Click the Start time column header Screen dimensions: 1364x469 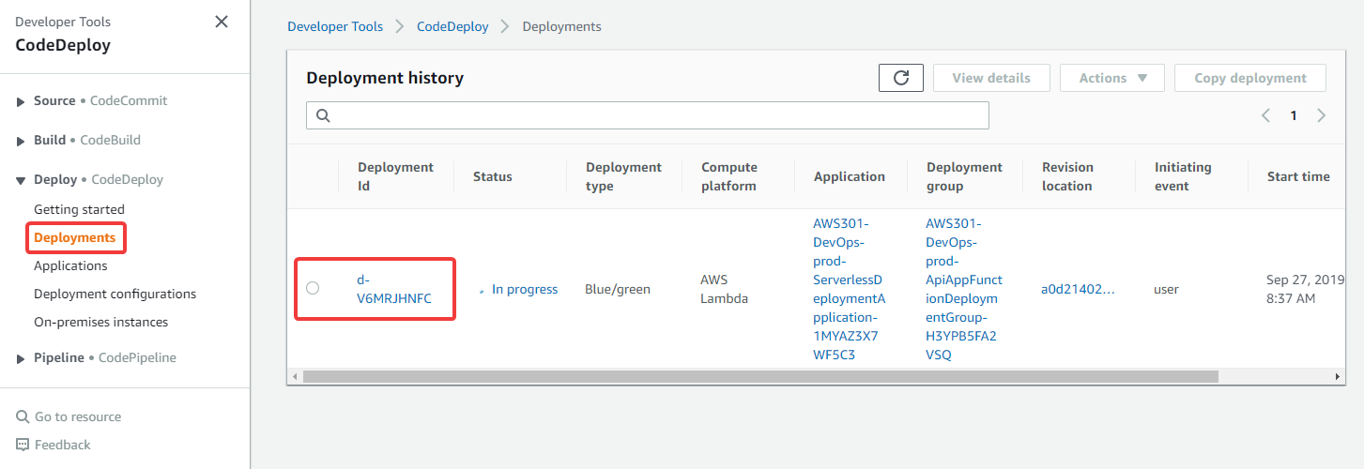click(1298, 176)
